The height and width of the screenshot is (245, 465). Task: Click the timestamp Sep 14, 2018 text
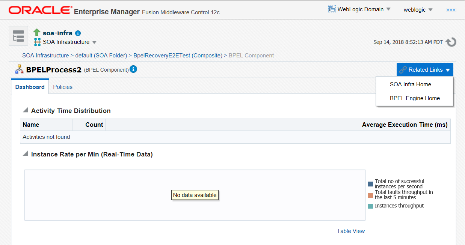(408, 42)
